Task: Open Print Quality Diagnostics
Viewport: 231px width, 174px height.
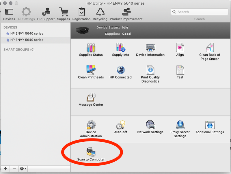Action: (x=150, y=74)
